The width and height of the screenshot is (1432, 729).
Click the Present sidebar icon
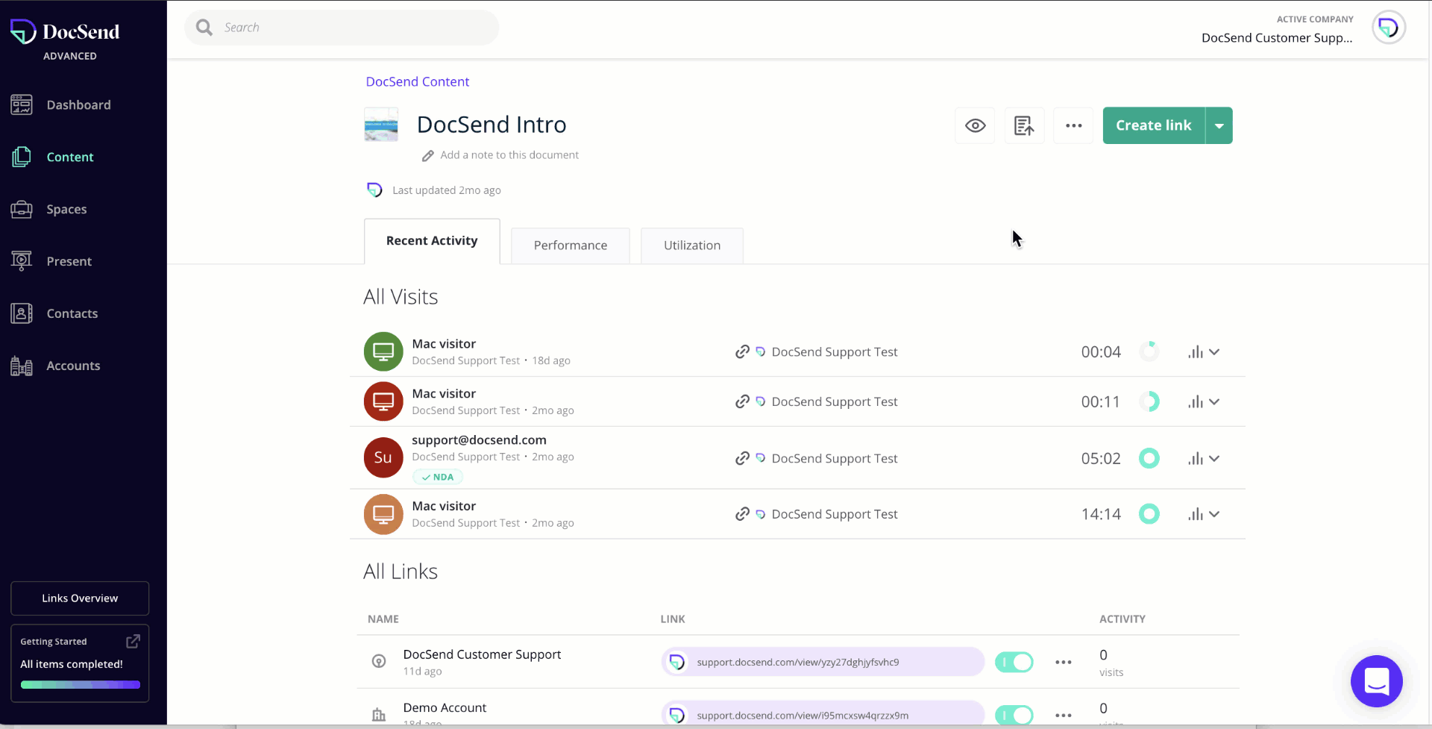(22, 261)
